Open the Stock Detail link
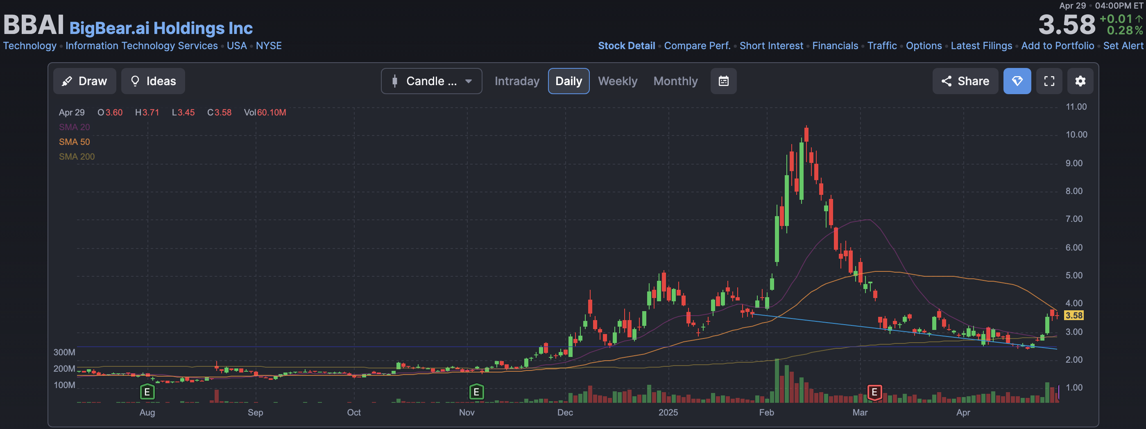Screen dimensions: 1146x429 point(626,46)
